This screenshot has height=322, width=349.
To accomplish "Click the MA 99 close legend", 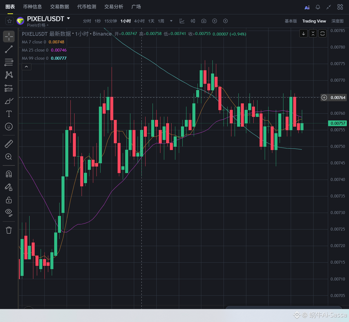I will tap(44, 58).
